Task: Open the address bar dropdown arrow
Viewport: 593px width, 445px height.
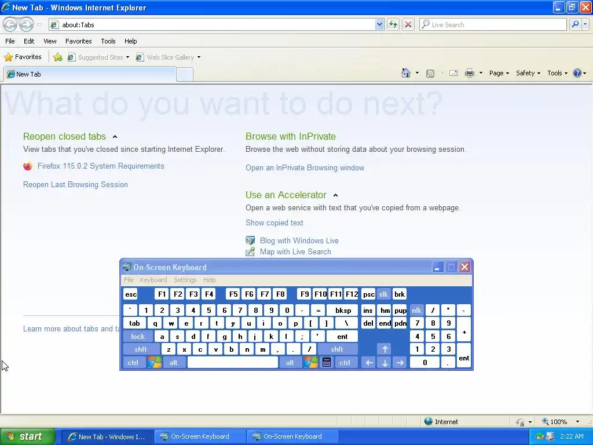Action: tap(379, 24)
